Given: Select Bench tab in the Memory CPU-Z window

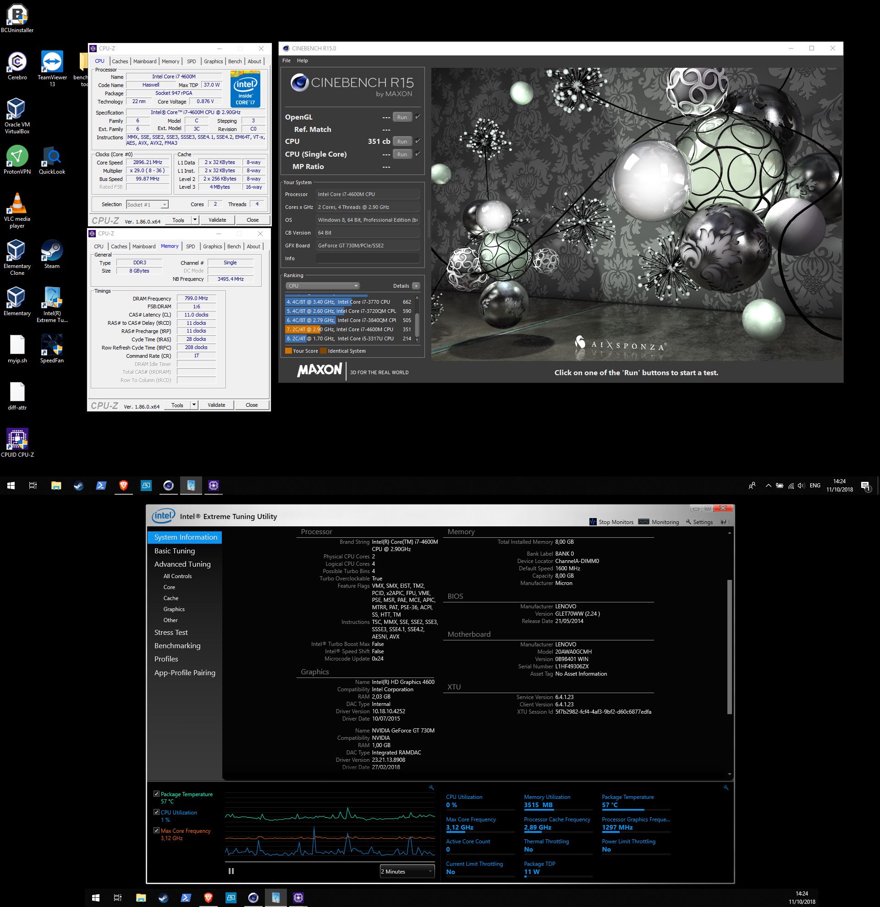Looking at the screenshot, I should (x=234, y=246).
